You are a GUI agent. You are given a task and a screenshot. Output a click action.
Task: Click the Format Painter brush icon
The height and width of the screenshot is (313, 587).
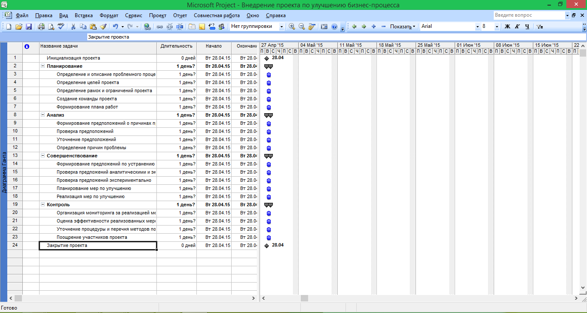pyautogui.click(x=103, y=27)
